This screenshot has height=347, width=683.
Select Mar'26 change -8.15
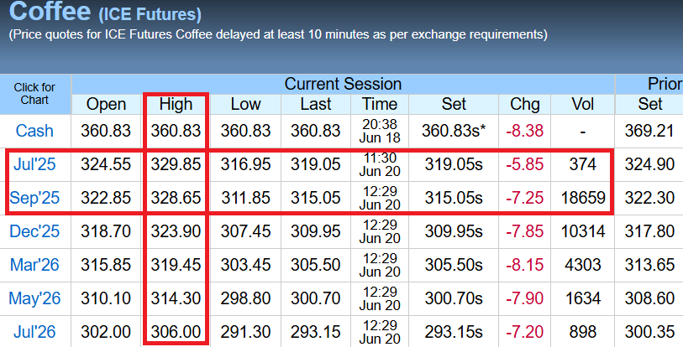click(524, 265)
